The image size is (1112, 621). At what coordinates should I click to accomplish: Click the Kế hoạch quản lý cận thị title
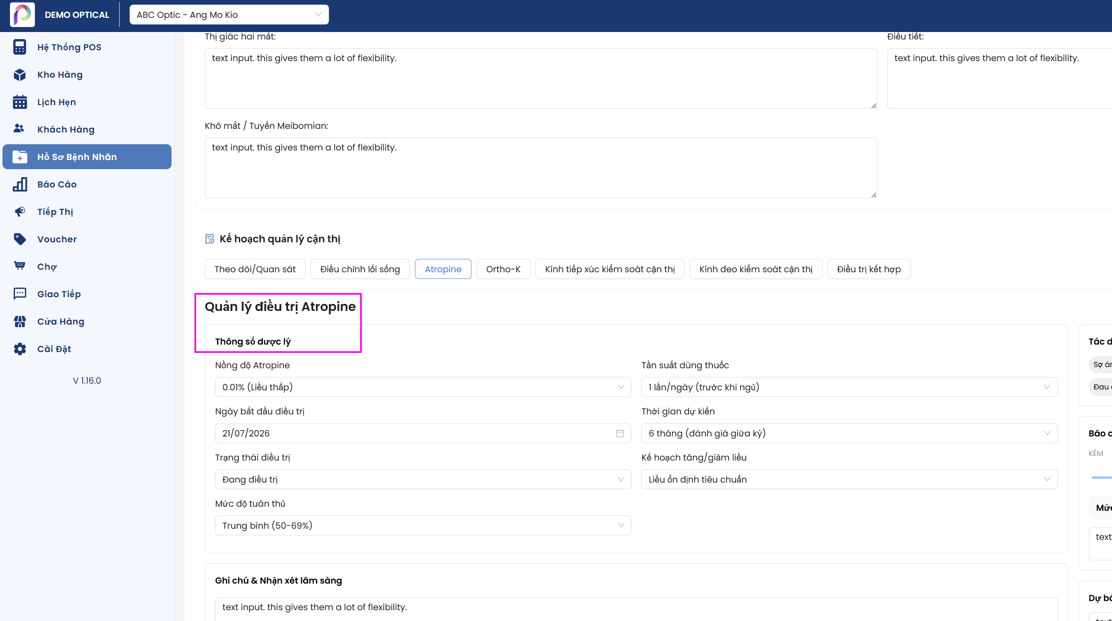(x=280, y=239)
